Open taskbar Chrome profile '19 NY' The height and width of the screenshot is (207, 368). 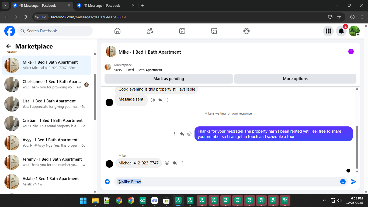point(226,201)
